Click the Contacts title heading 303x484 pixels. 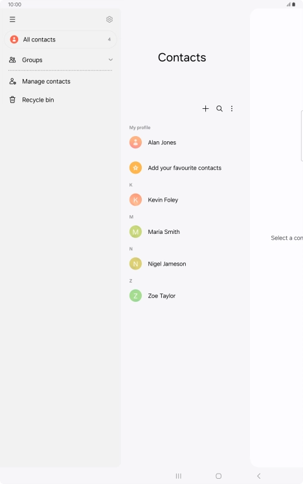[182, 58]
